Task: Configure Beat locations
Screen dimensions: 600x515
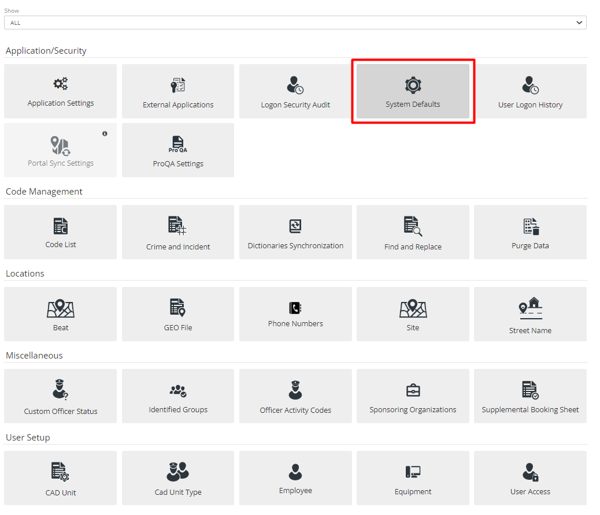Action: pos(60,314)
